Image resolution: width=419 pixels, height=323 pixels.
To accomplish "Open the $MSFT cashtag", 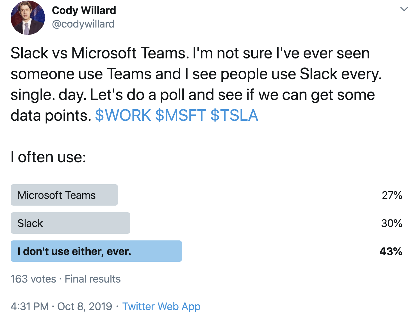I will [181, 115].
